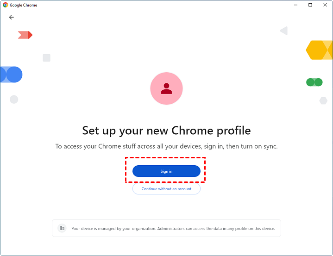Click the gray triangle decoration
This screenshot has height=256, width=333.
click(284, 31)
